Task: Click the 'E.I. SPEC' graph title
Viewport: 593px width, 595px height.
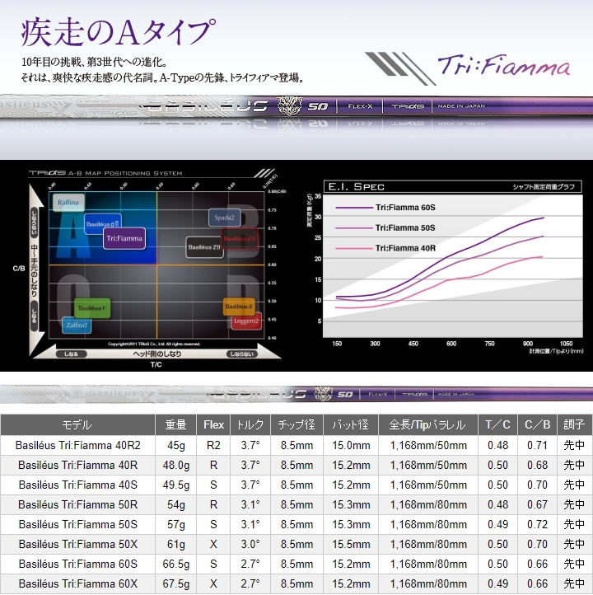Action: coord(356,187)
